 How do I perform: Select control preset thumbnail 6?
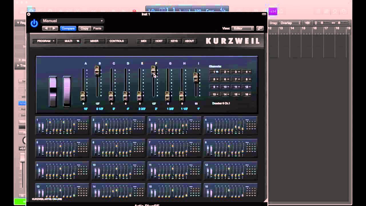pyautogui.click(x=118, y=148)
